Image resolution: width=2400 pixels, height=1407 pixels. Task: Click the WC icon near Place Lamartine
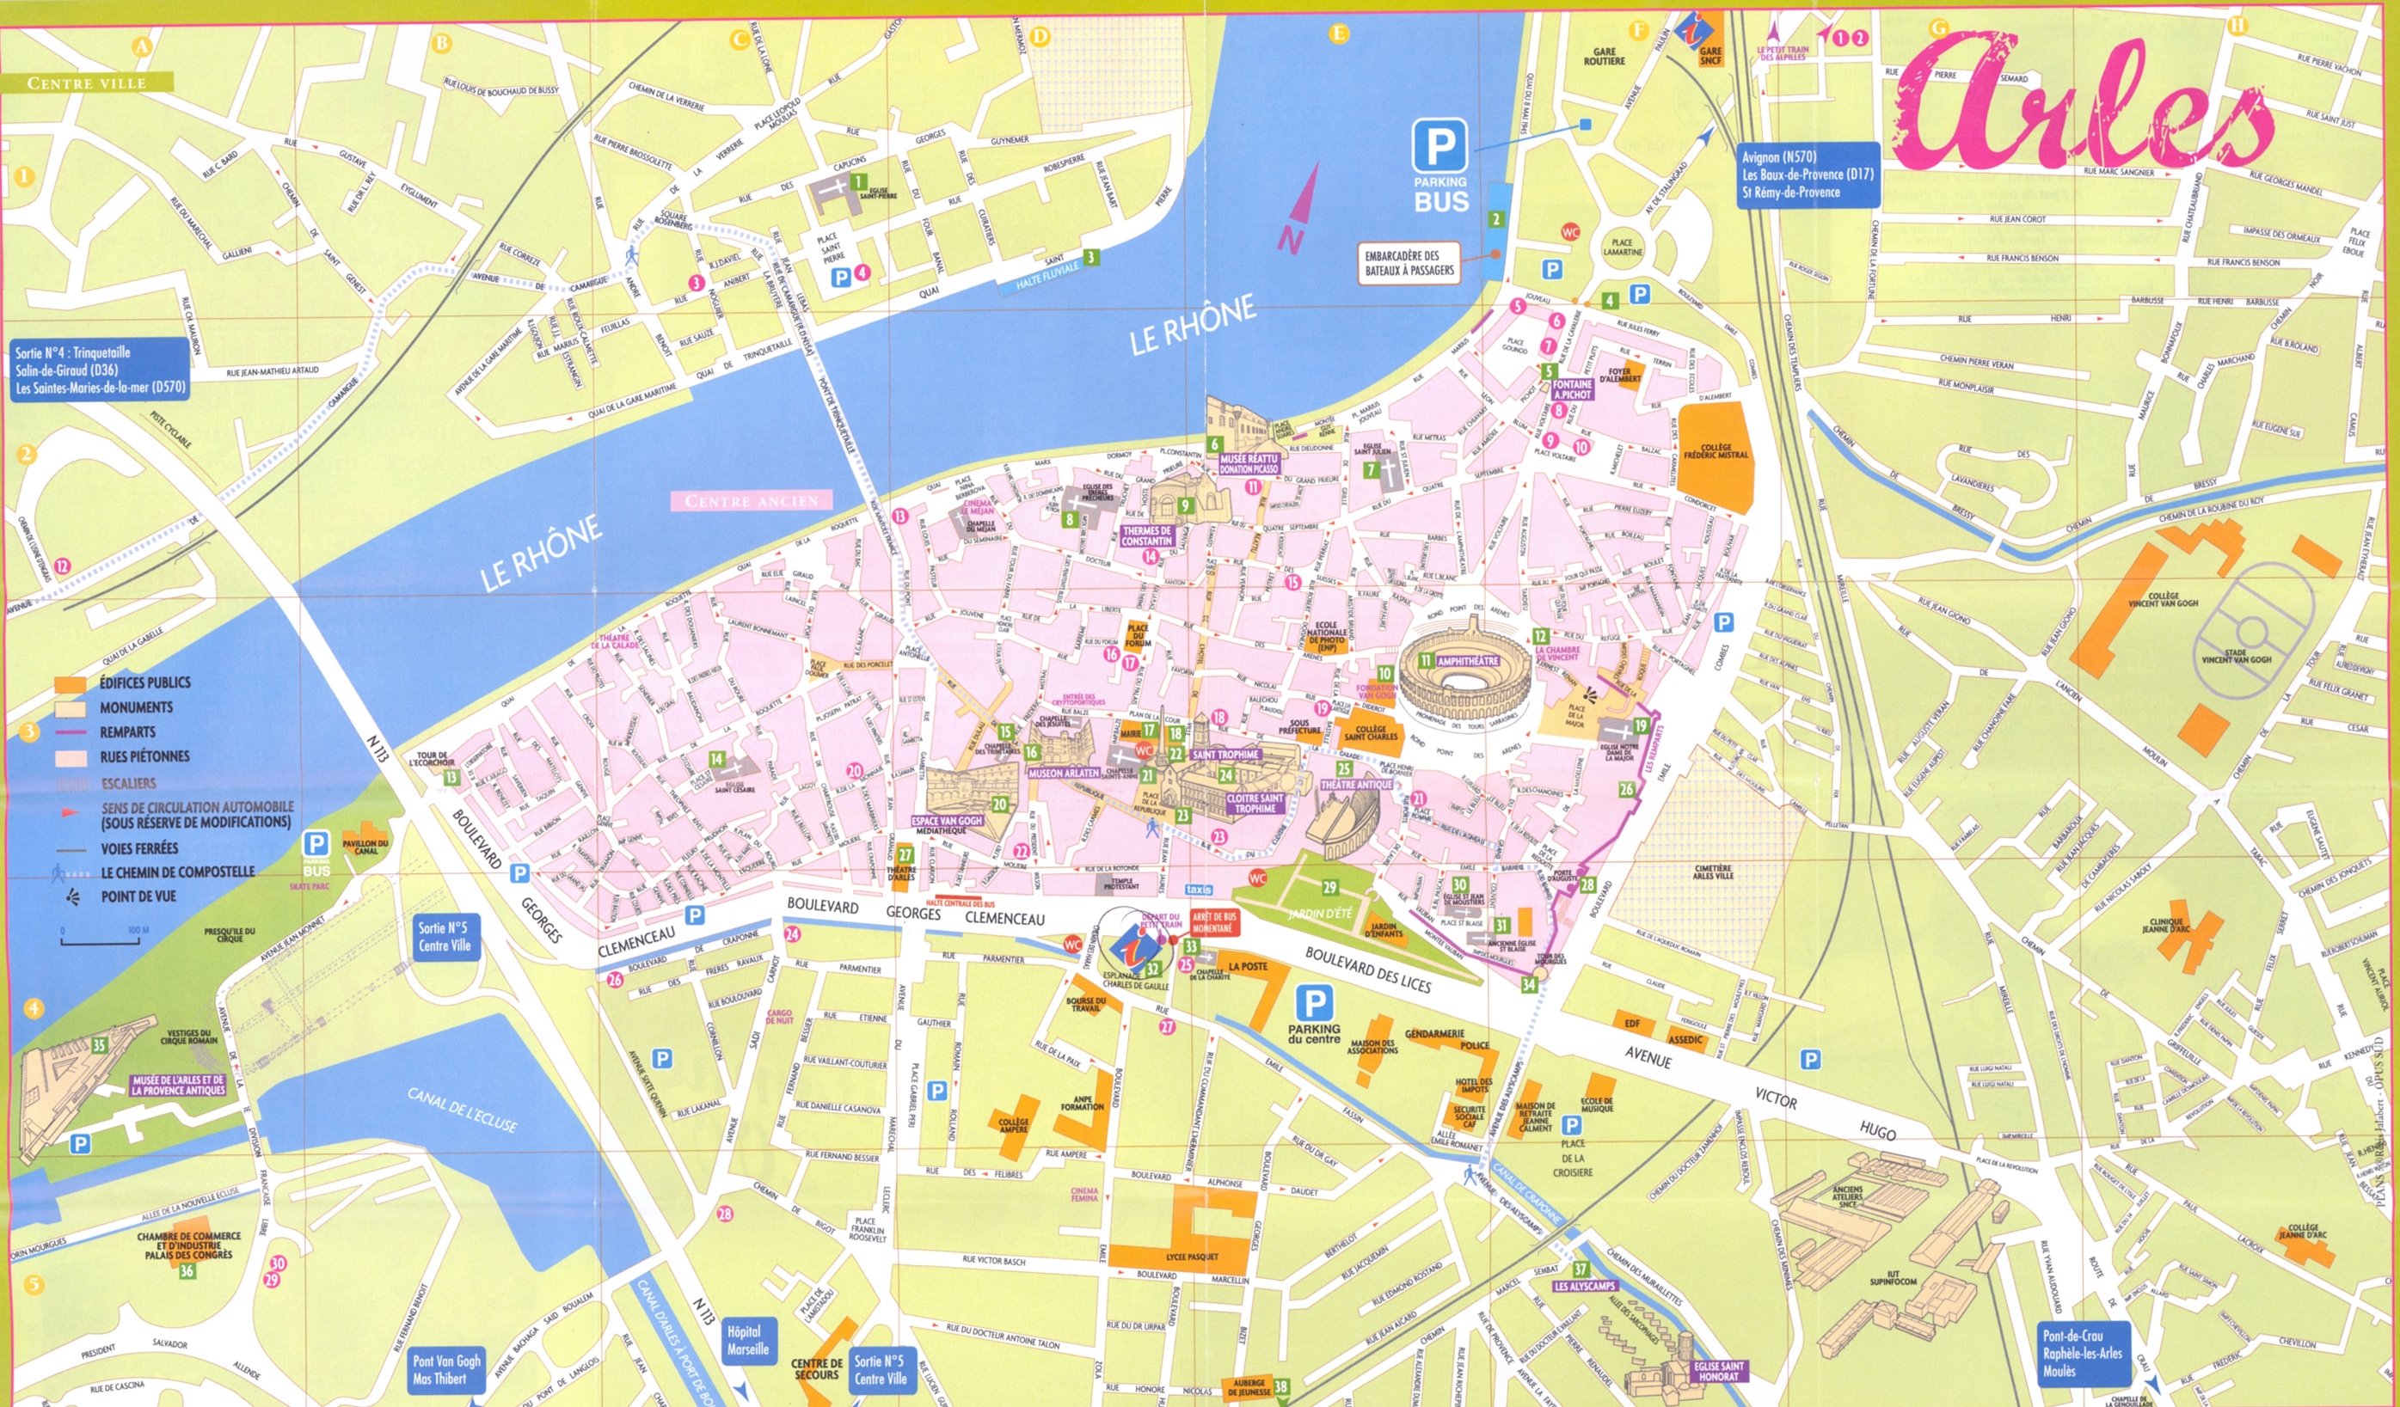(1570, 231)
